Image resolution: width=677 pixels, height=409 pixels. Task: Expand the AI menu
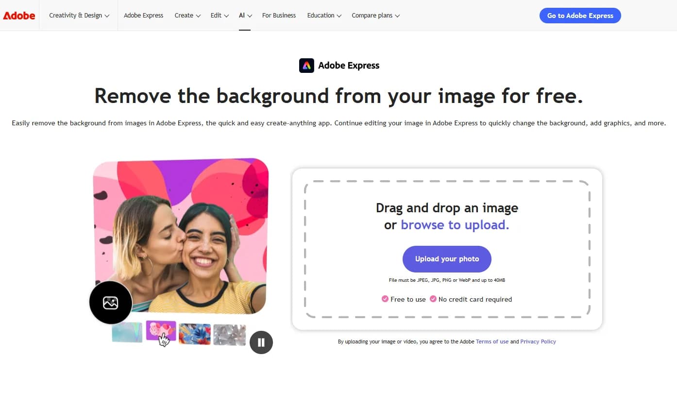click(x=245, y=15)
